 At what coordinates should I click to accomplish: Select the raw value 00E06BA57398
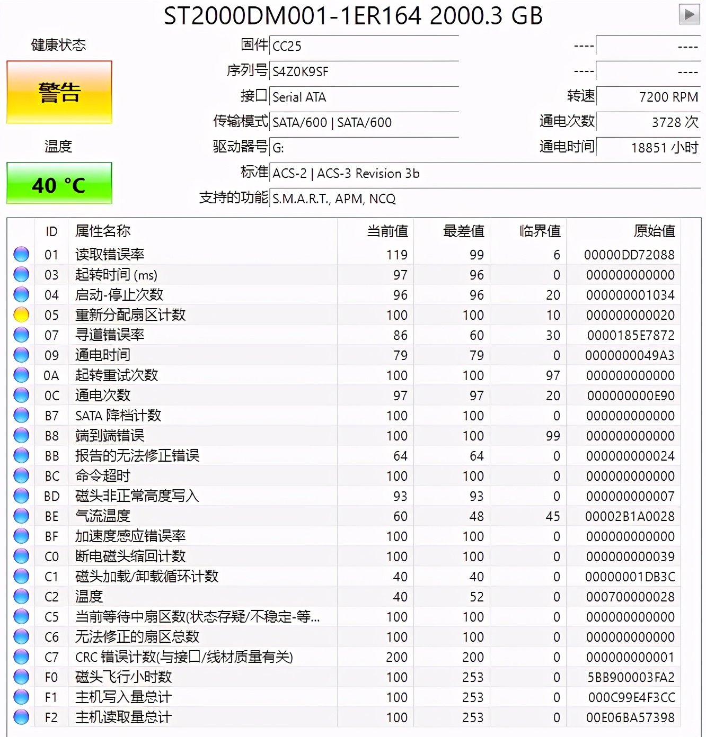(x=630, y=717)
